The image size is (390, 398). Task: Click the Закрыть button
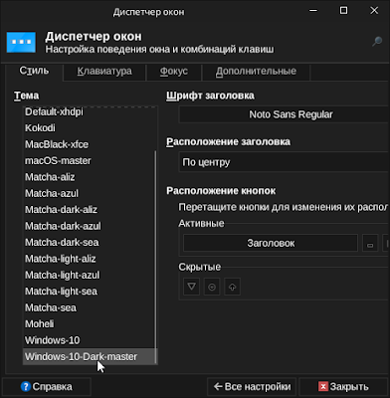click(x=343, y=387)
